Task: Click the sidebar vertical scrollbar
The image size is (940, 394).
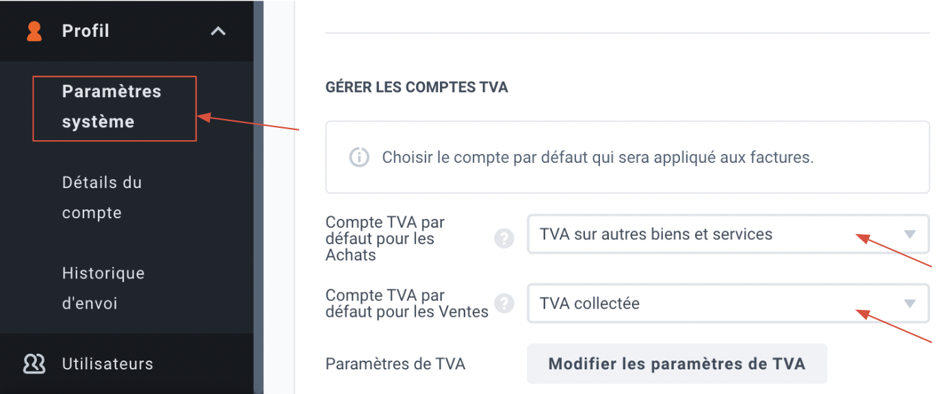Action: click(259, 197)
